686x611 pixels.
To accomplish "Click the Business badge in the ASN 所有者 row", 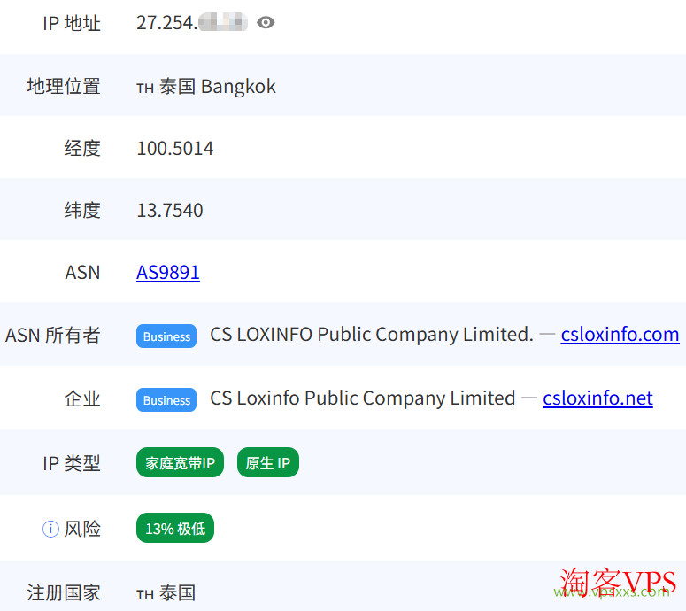I will [x=166, y=336].
